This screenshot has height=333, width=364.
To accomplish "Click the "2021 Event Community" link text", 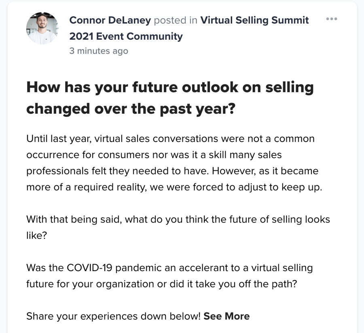I will [x=126, y=36].
